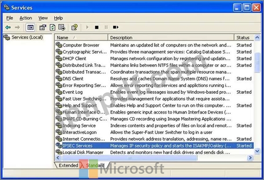Click the DNS Client gear icon
This screenshot has width=264, height=180.
pyautogui.click(x=59, y=78)
